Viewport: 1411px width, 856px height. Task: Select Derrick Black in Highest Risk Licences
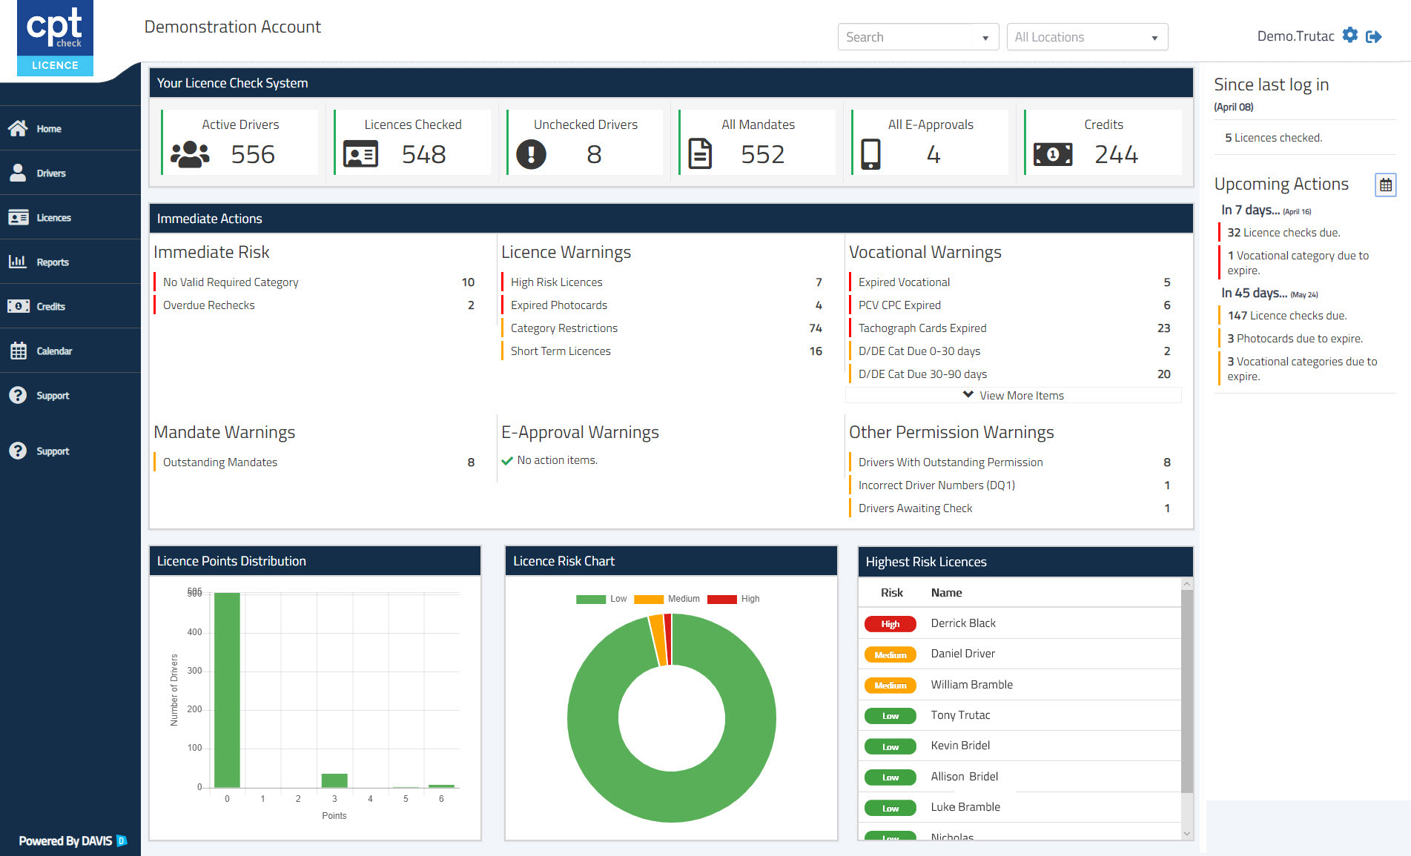click(x=963, y=623)
